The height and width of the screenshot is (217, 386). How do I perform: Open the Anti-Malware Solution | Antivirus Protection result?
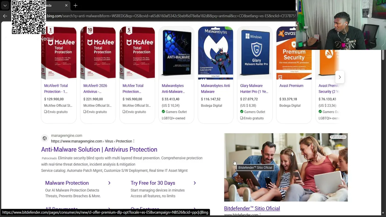99,149
